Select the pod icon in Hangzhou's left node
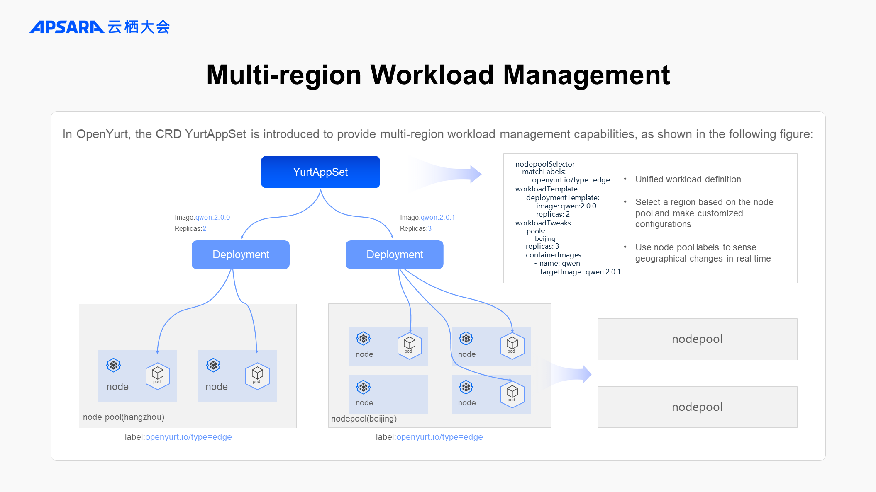876x492 pixels. [158, 376]
